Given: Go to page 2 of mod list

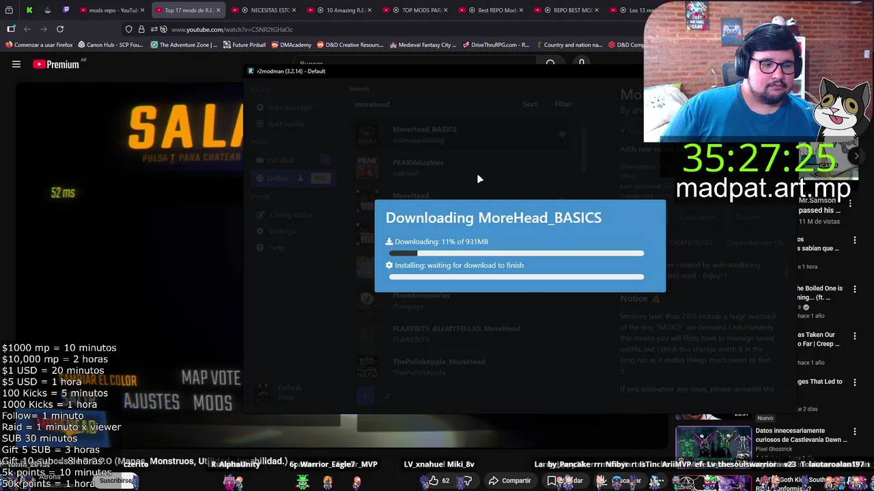Looking at the screenshot, I should coord(386,396).
